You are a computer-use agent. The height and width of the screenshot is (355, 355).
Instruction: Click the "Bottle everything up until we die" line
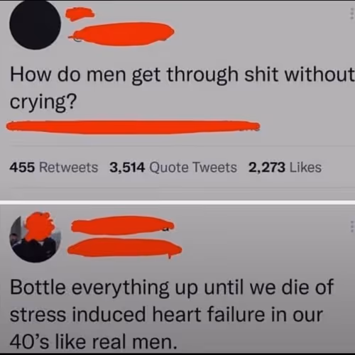click(172, 287)
